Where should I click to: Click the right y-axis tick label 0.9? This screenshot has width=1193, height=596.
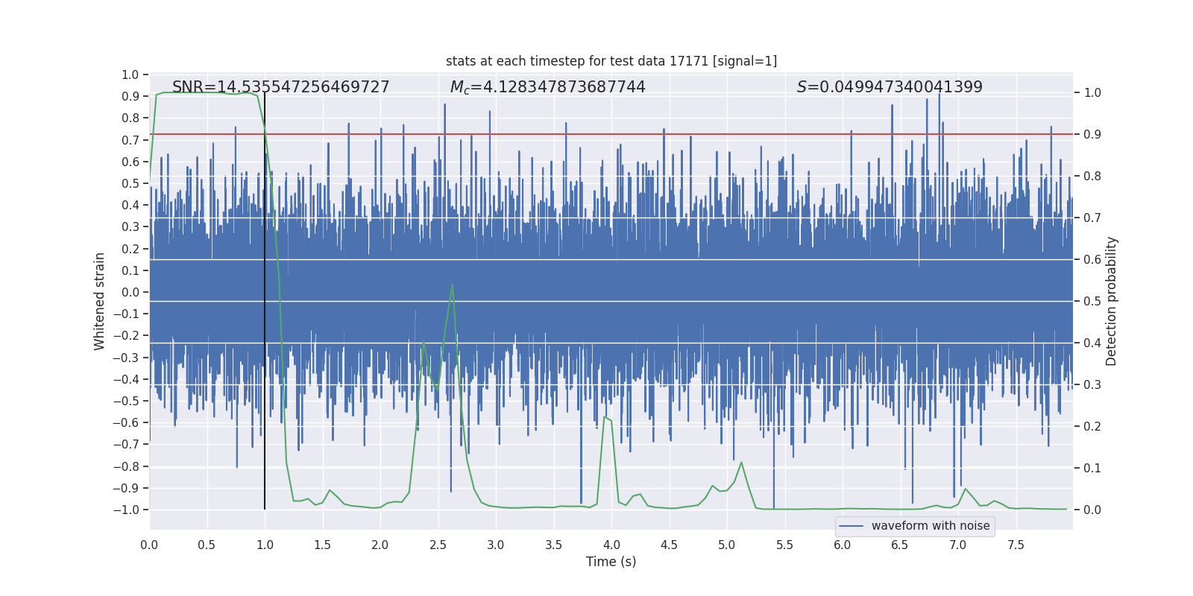1092,135
